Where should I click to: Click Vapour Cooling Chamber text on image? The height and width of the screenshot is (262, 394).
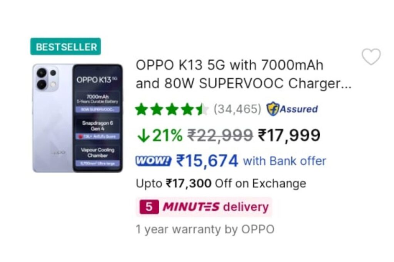coord(97,153)
